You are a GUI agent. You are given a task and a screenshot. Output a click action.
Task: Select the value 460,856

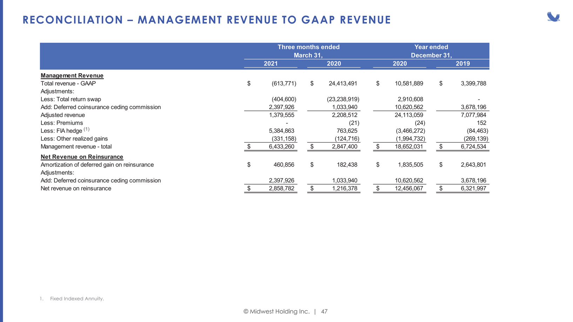click(284, 165)
